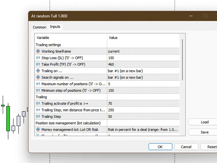Click the integer icon beside Trailing Step

(x=38, y=117)
